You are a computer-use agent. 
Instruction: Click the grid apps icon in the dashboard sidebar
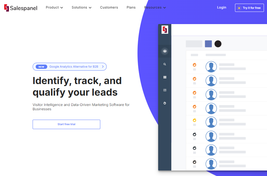165,77
